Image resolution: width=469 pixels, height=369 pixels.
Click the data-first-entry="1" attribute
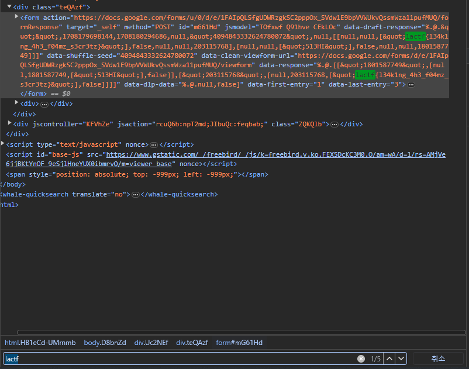click(x=286, y=84)
